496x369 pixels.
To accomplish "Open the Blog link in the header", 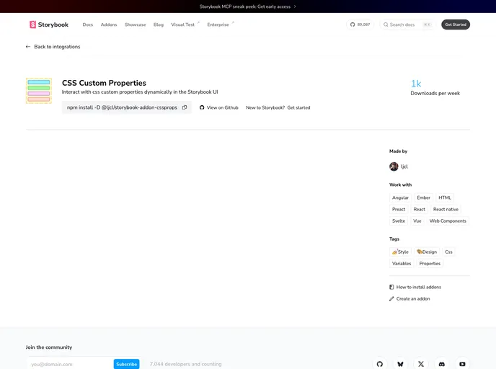I will pyautogui.click(x=159, y=25).
